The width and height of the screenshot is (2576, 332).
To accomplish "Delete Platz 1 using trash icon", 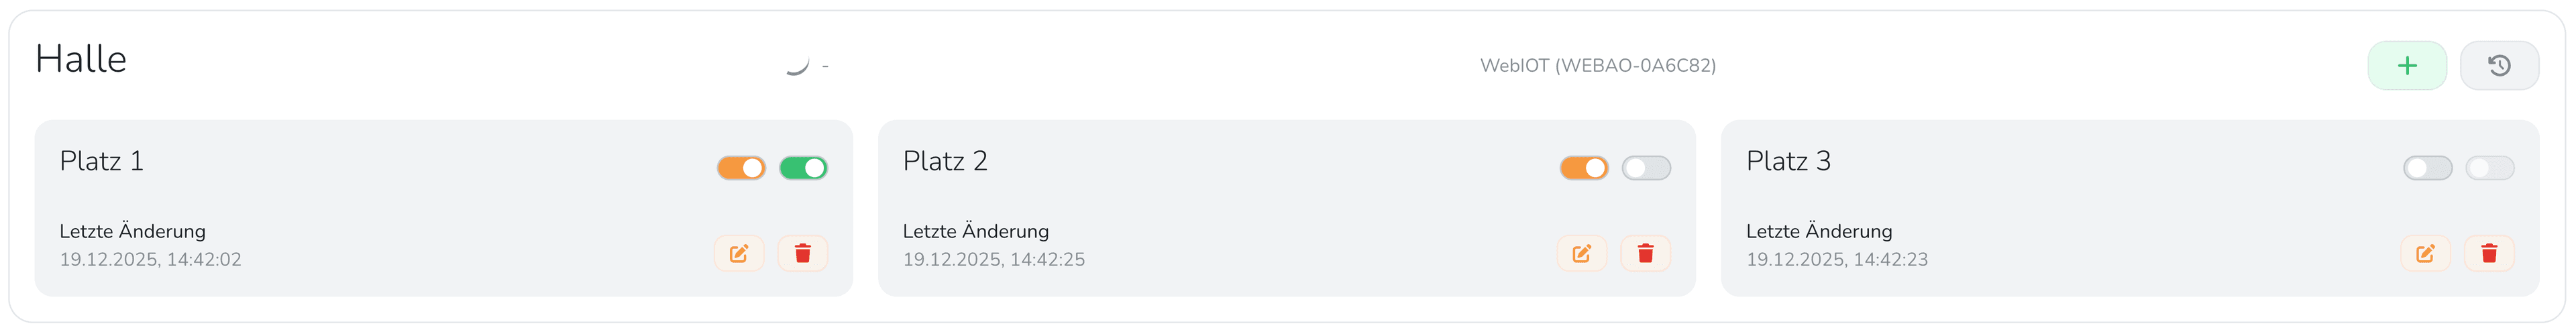I will coord(802,253).
